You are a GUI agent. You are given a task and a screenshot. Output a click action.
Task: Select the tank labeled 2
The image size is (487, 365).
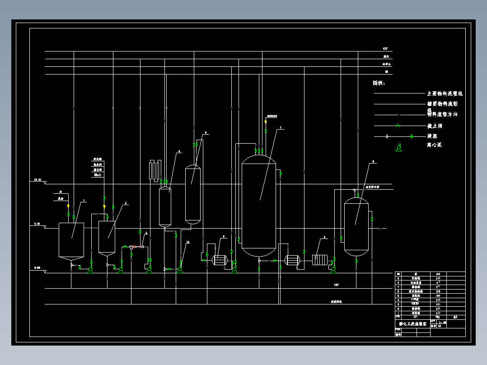click(107, 239)
